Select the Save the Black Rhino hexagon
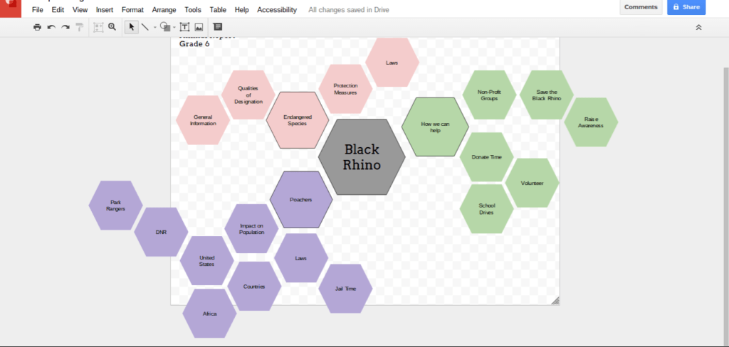Screen dimensions: 729x347 coord(547,95)
